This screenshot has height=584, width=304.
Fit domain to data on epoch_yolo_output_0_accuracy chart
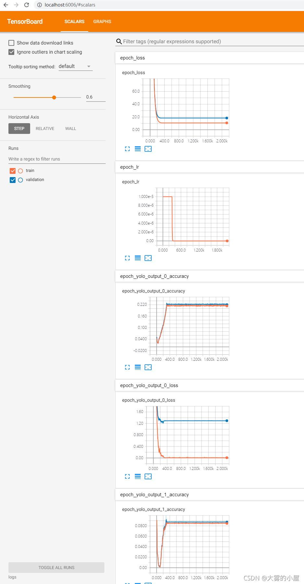[x=148, y=367]
